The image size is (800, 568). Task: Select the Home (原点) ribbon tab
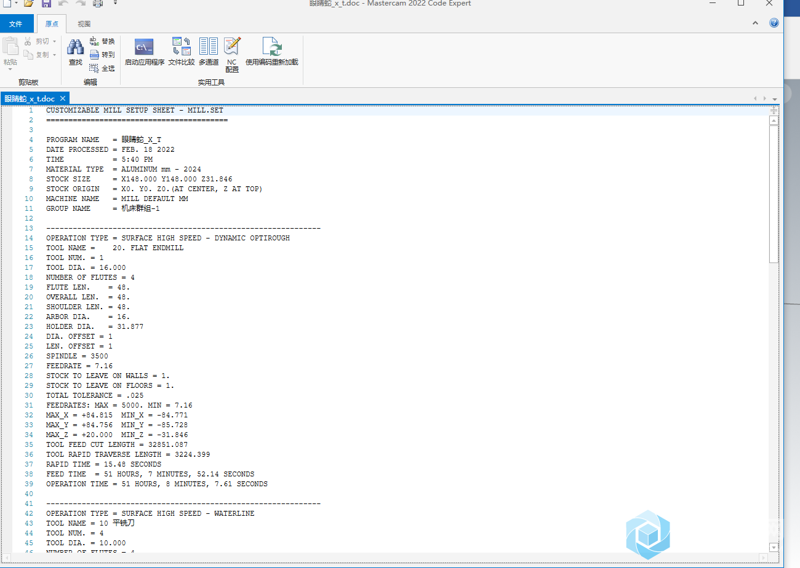pos(52,24)
